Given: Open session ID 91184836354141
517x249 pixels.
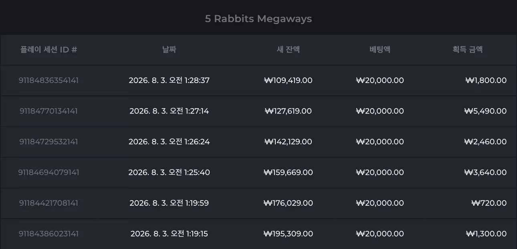Looking at the screenshot, I should click(x=48, y=80).
